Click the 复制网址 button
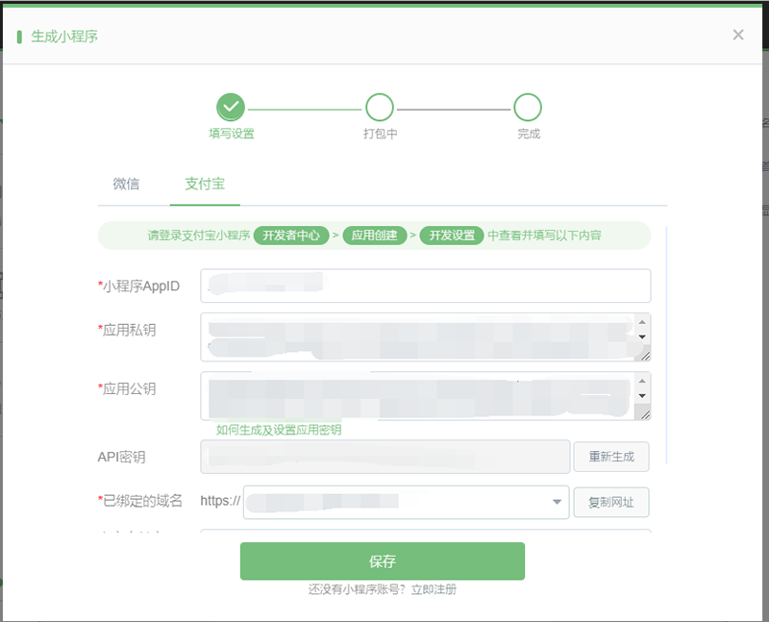This screenshot has width=769, height=622. (x=610, y=502)
